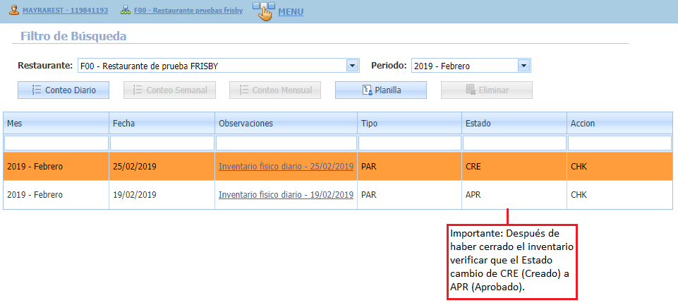Click the Eliminar button
The image size is (678, 303).
pyautogui.click(x=487, y=90)
